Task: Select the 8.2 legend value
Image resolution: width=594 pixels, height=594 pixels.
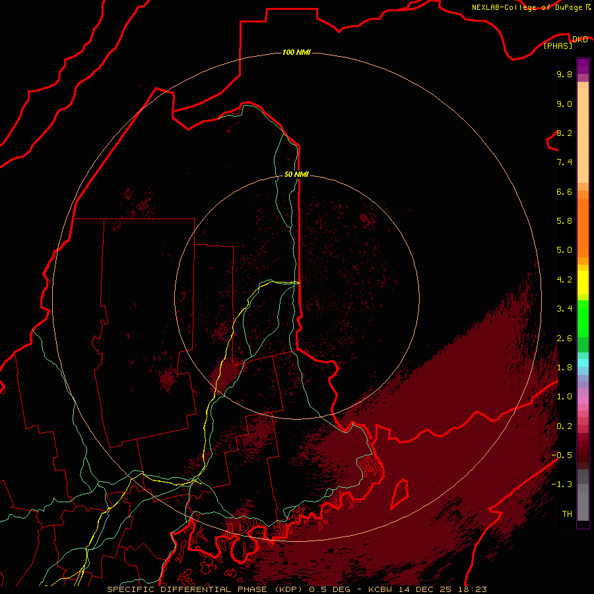Action: 564,133
